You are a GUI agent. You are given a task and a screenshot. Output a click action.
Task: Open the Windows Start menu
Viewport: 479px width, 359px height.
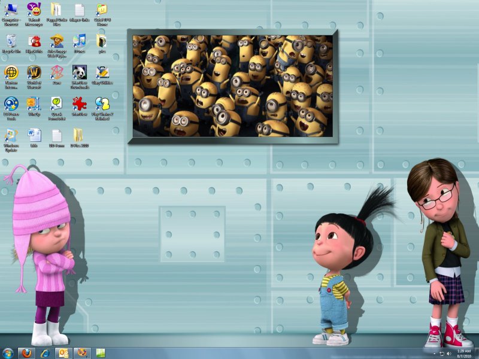coord(7,353)
